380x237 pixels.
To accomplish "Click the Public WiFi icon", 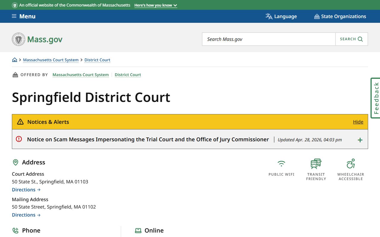I will (281, 164).
